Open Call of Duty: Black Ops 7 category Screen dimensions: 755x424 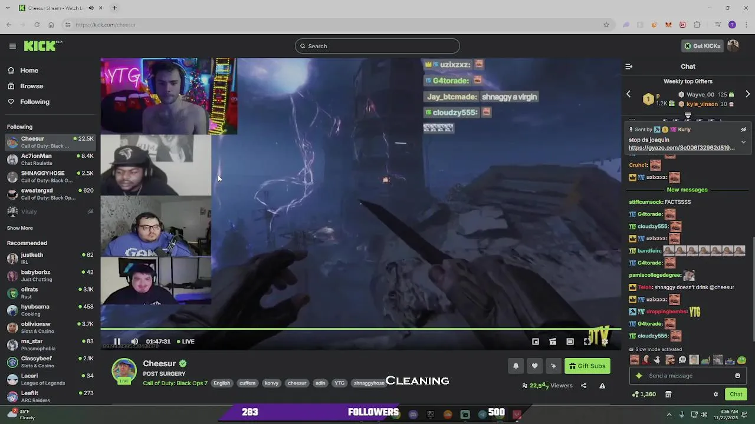[175, 383]
